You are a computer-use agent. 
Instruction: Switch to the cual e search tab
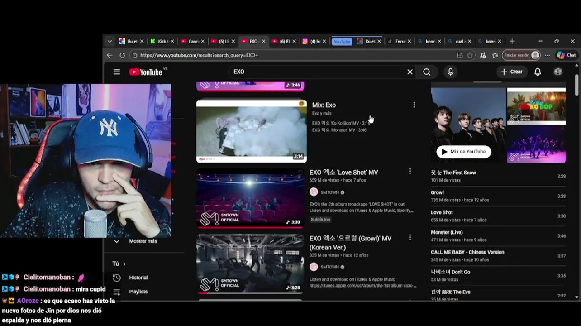pos(459,41)
